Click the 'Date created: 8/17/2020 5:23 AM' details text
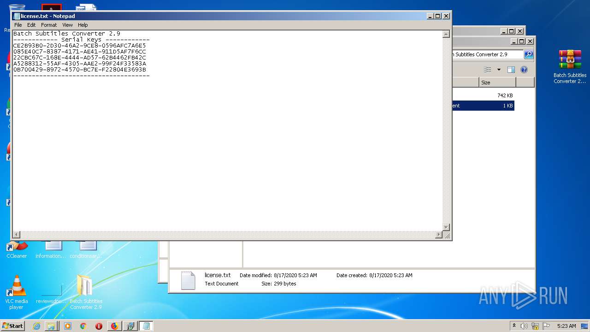This screenshot has width=590, height=332. 374,275
